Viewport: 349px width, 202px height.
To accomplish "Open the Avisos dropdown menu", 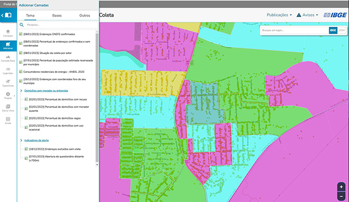I will [x=307, y=15].
